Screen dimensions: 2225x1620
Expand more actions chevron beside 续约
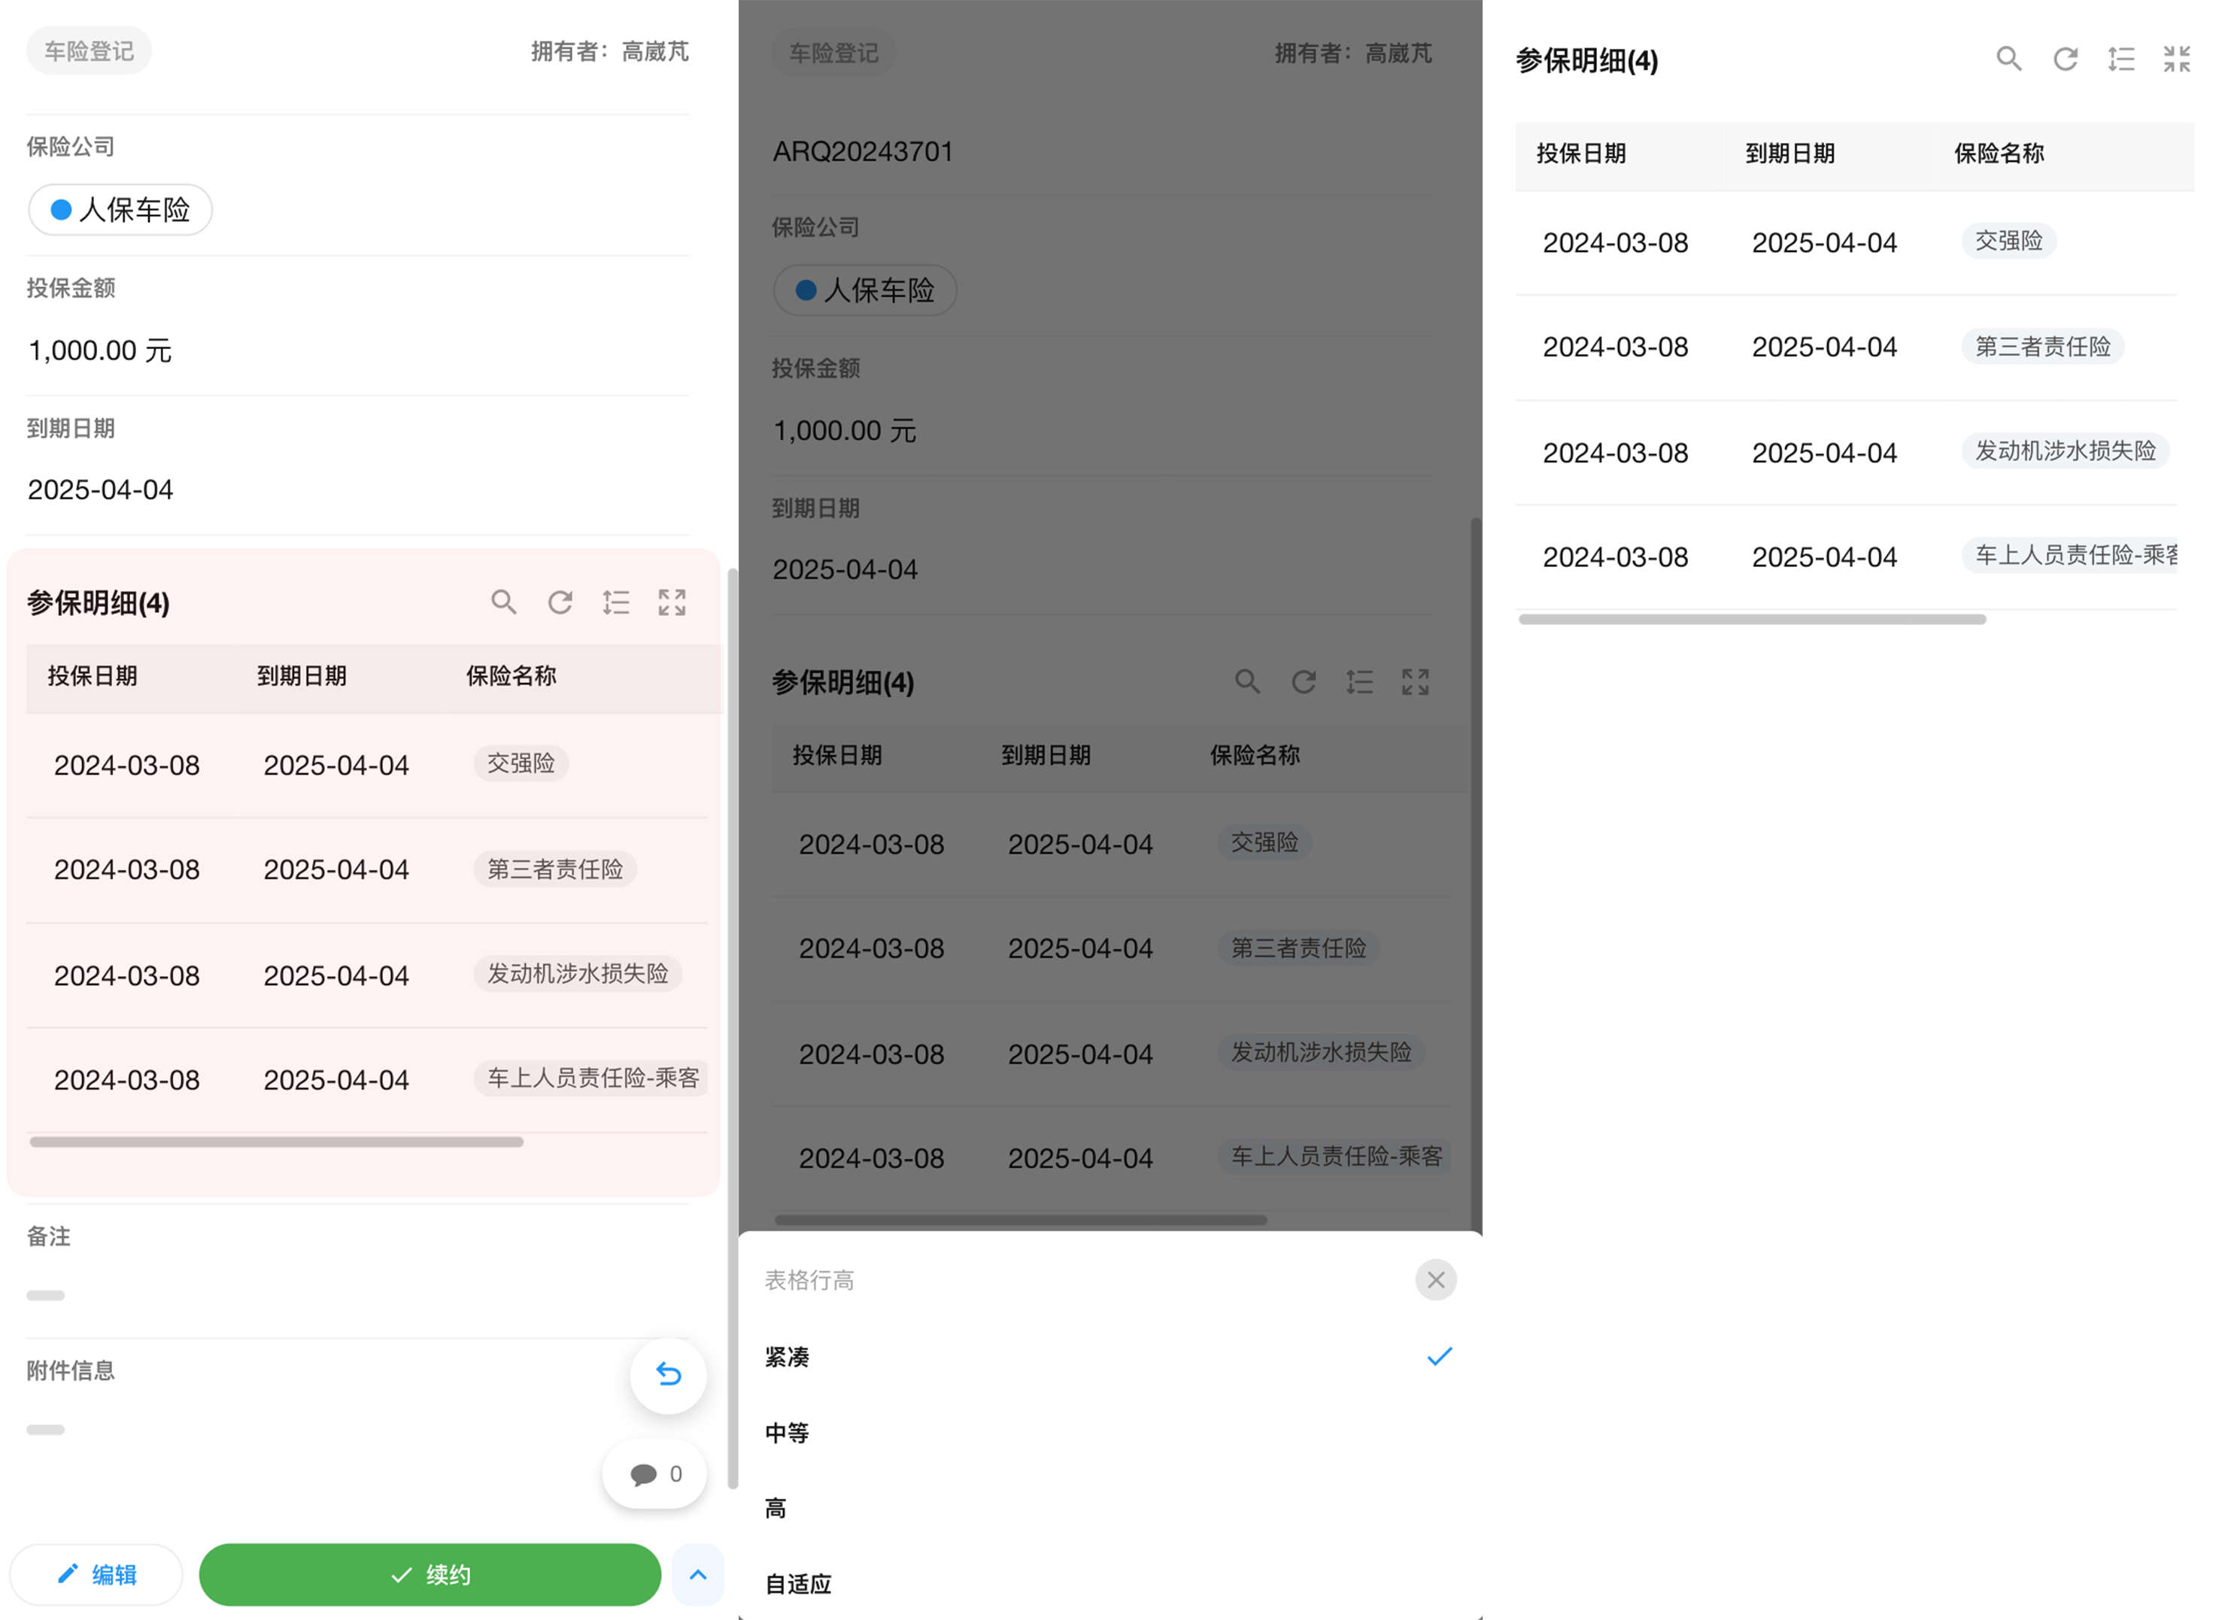click(x=697, y=1575)
